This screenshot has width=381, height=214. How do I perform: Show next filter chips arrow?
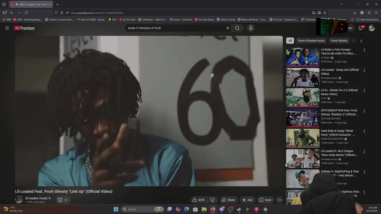361,41
